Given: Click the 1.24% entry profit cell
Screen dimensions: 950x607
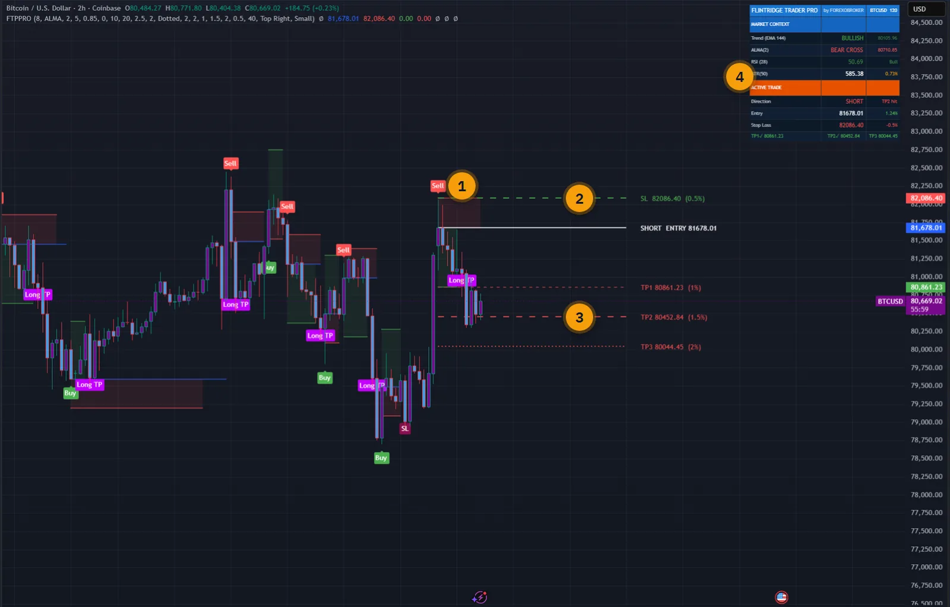Looking at the screenshot, I should (x=891, y=113).
